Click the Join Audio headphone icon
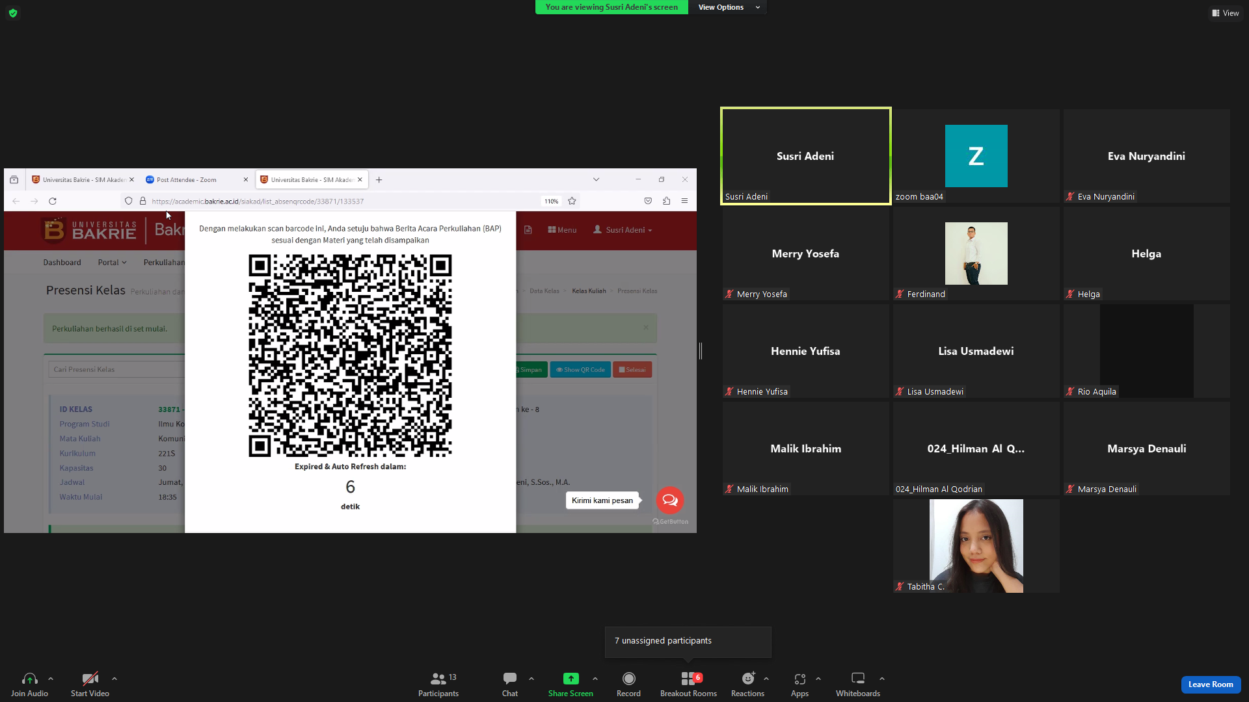 pos(29,679)
